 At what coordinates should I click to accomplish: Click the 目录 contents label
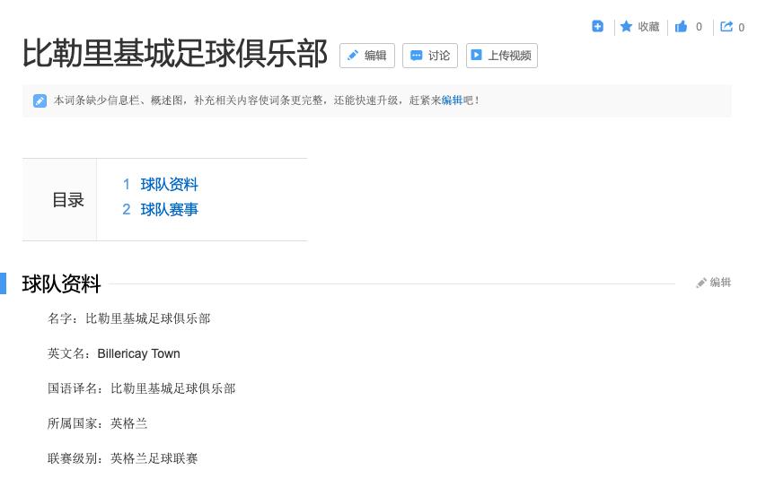point(68,200)
